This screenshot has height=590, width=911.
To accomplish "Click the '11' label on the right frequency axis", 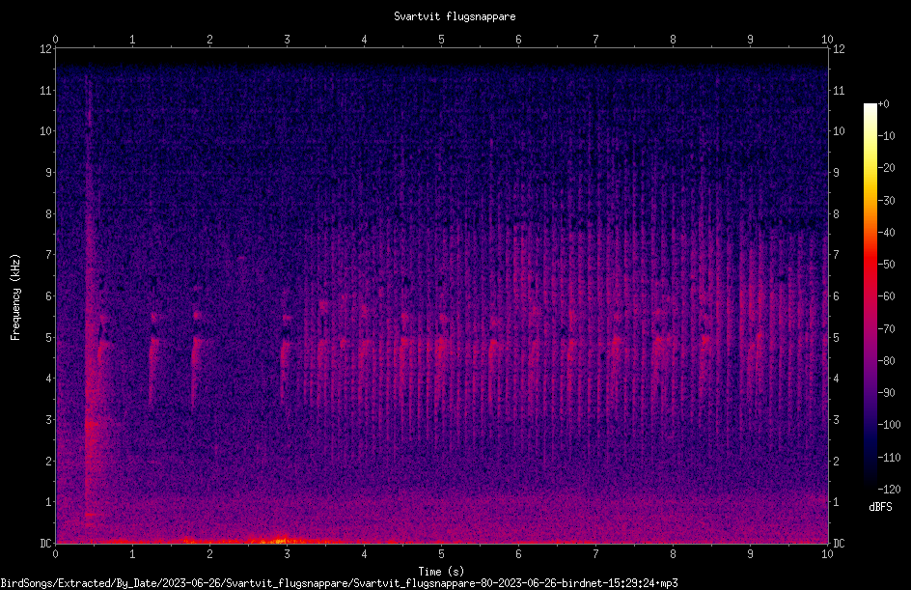I will (x=839, y=90).
